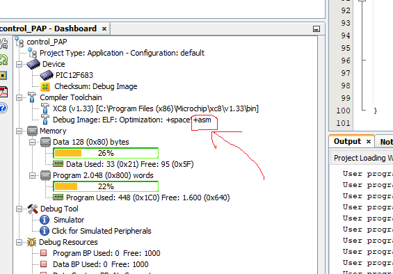
Task: Minimize the Dashboard panel
Action: (x=316, y=29)
